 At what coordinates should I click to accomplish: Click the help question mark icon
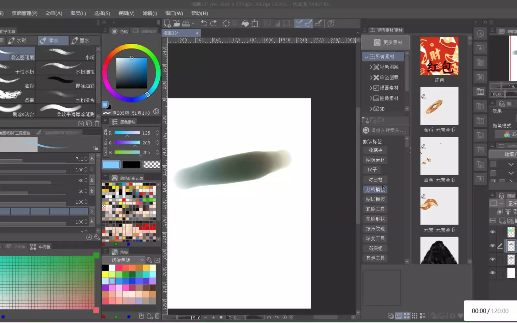tap(331, 23)
